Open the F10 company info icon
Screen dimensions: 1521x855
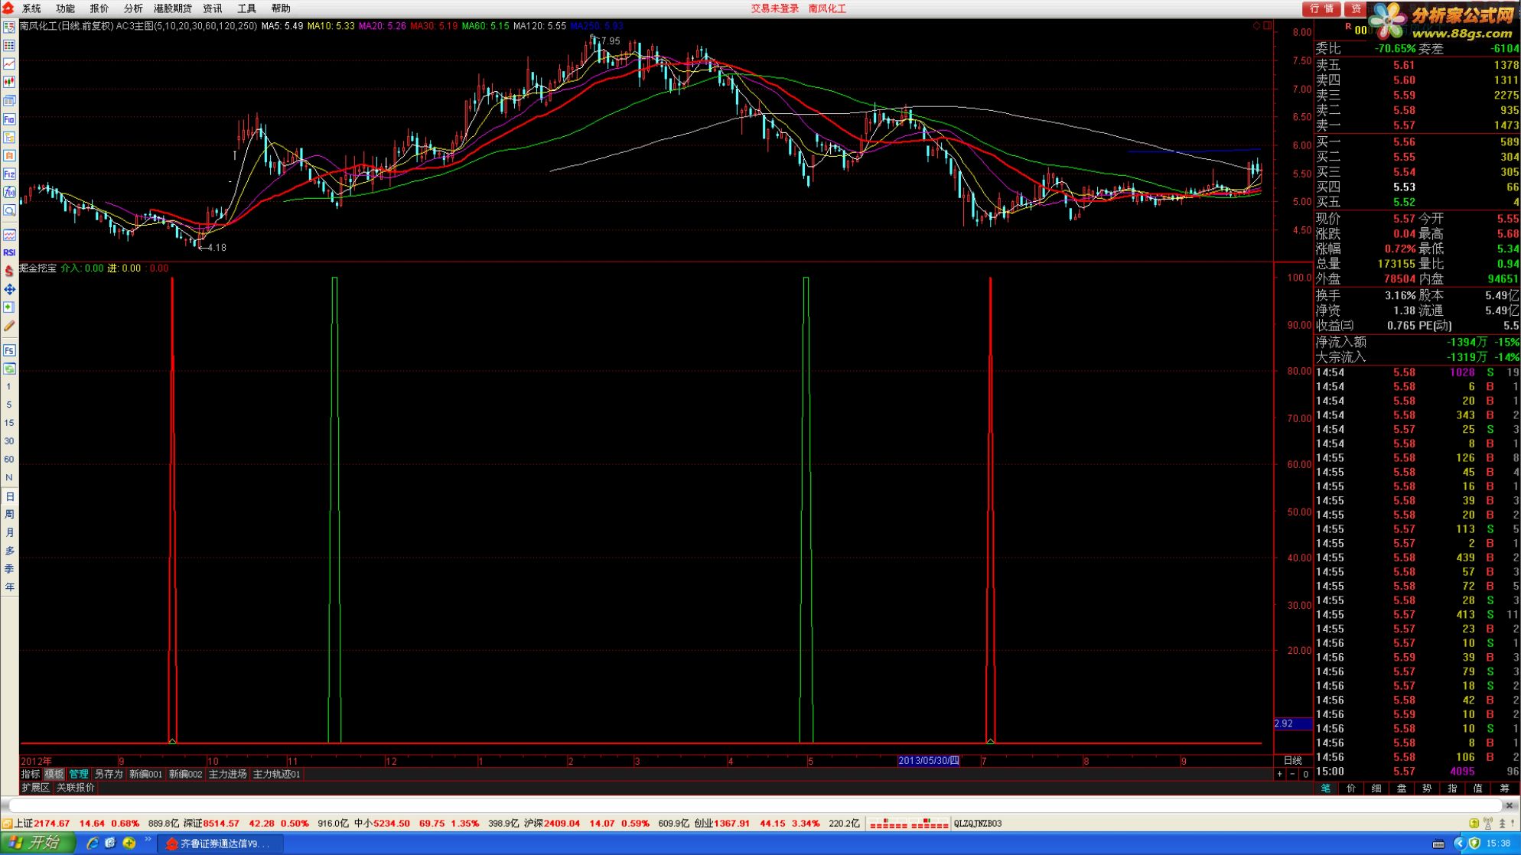point(9,119)
